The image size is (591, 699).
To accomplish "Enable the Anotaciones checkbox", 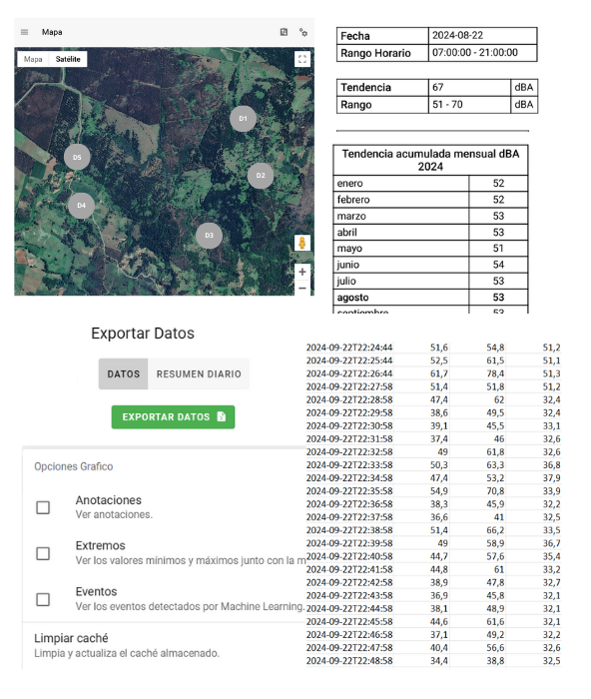I will click(x=43, y=507).
